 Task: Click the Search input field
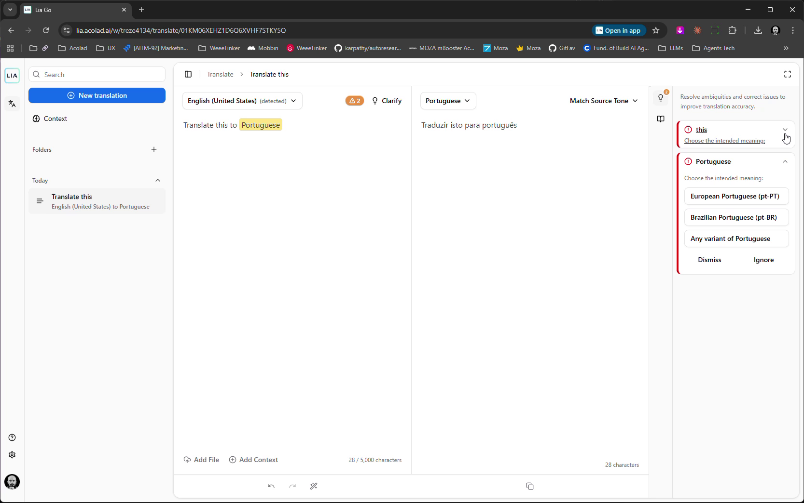[x=101, y=75]
